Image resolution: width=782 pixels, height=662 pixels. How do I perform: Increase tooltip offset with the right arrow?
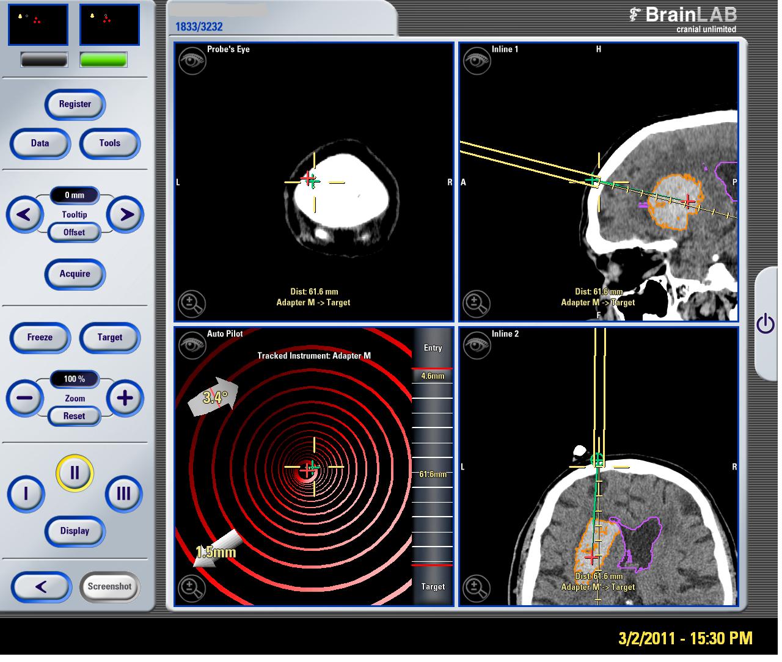click(125, 215)
